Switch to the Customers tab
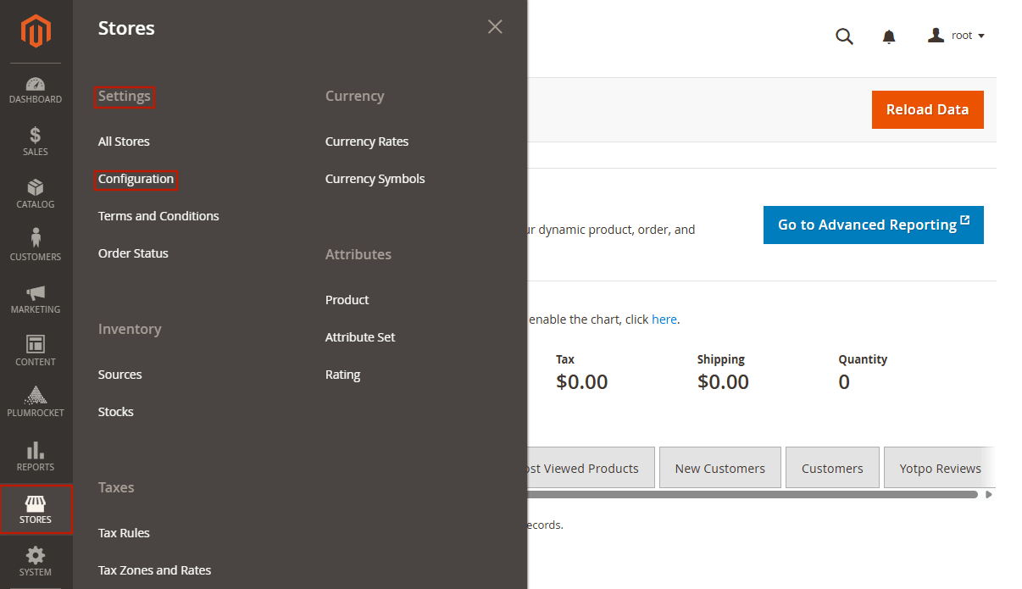 [x=832, y=468]
